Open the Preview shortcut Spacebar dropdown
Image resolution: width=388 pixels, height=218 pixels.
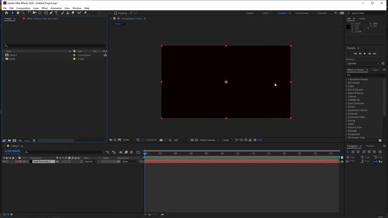click(363, 64)
